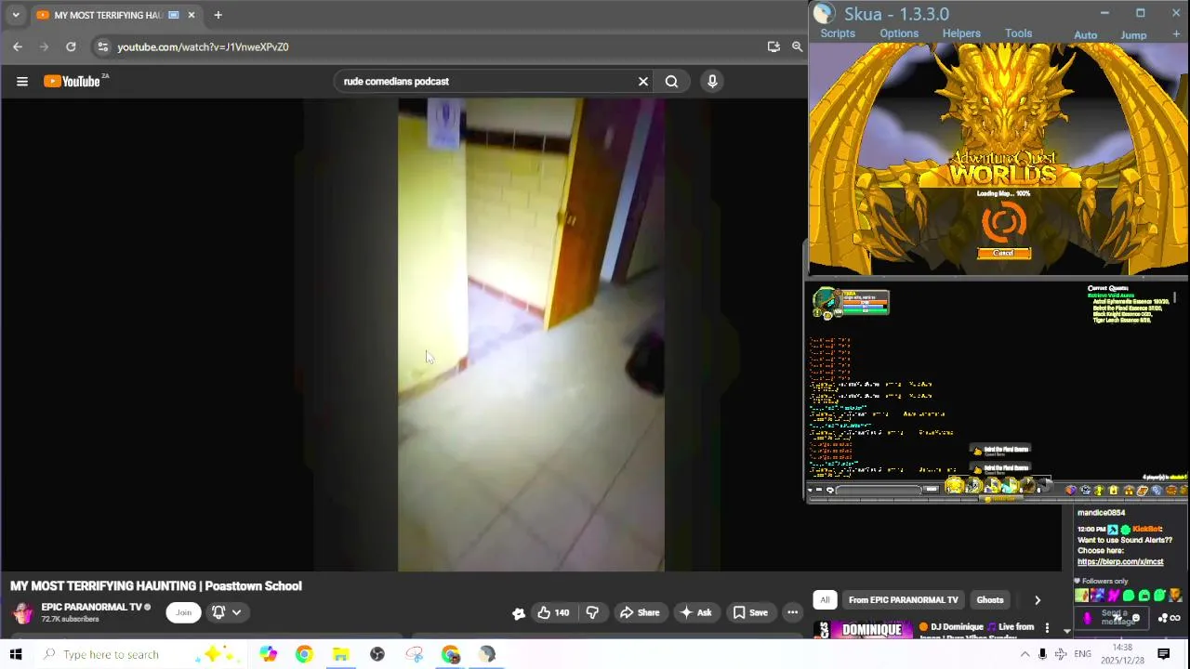Click the Join channel button

pyautogui.click(x=183, y=612)
